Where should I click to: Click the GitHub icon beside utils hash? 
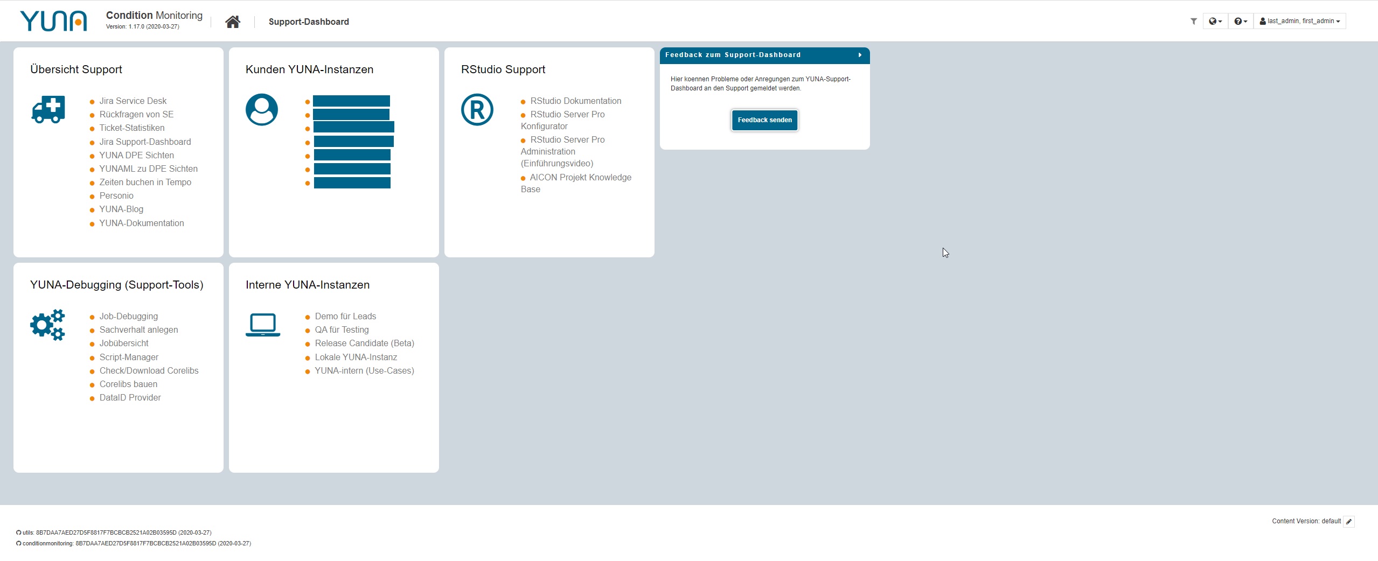19,532
